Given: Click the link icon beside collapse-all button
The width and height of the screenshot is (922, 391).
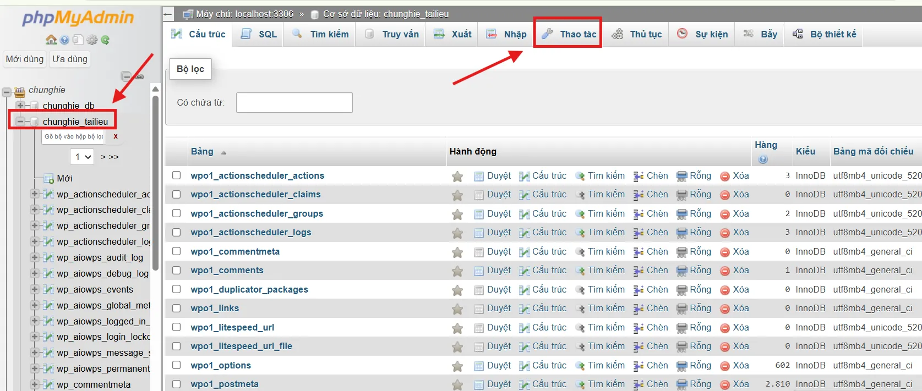Looking at the screenshot, I should pyautogui.click(x=140, y=76).
